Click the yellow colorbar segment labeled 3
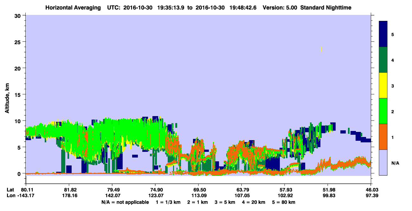The width and height of the screenshot is (412, 211). point(383,85)
